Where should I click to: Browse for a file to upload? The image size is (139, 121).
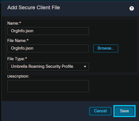point(106,48)
